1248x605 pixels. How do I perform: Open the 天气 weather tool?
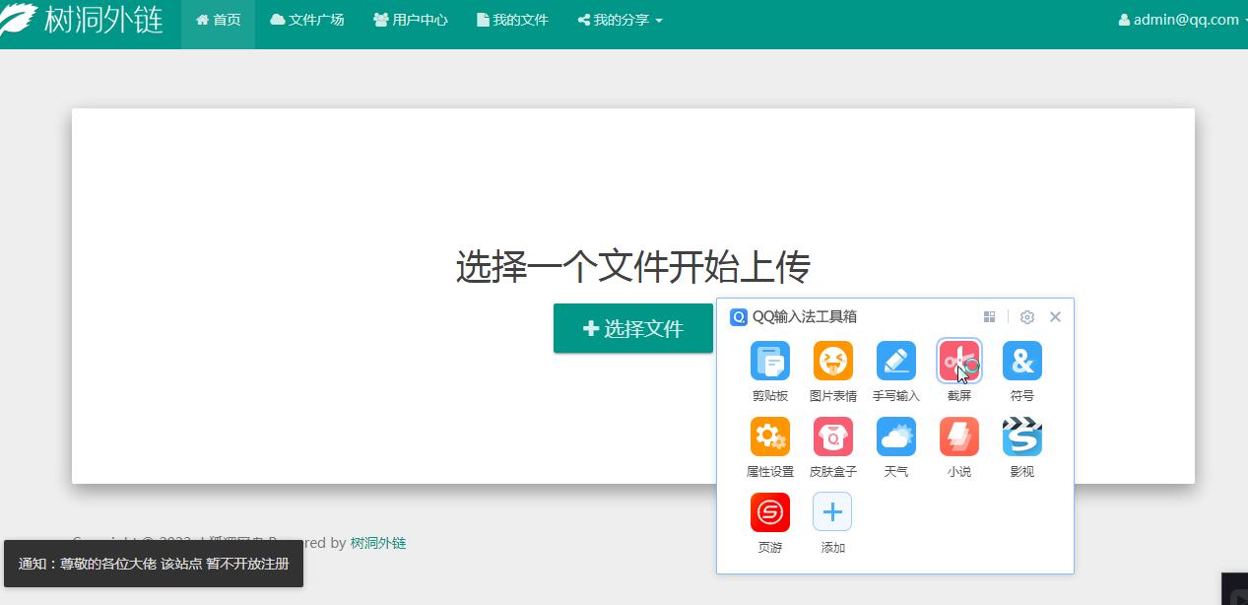coord(896,437)
